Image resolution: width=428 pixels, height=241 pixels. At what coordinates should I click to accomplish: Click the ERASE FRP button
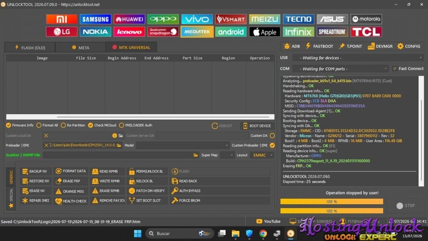(71, 181)
